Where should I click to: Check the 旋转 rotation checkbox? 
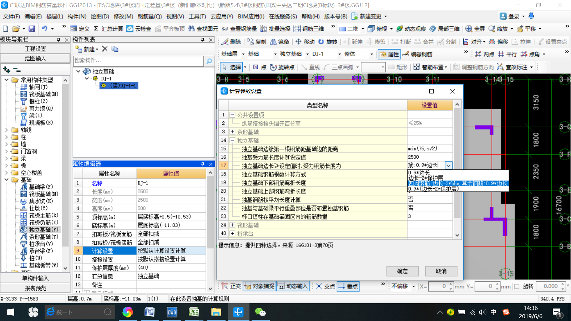517,286
